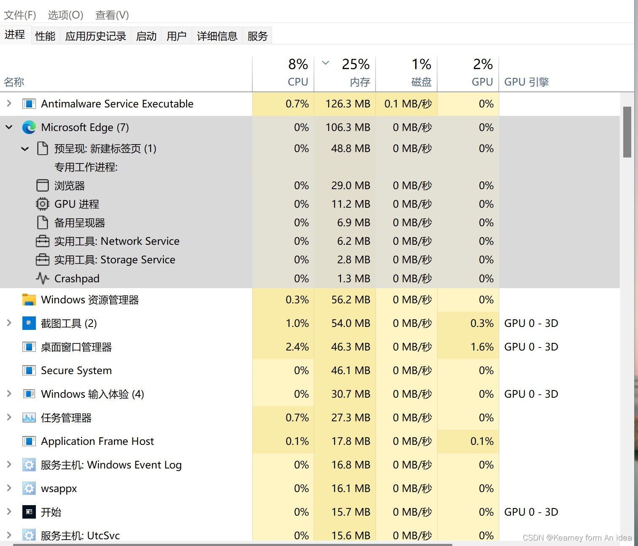Expand 服务主机: Windows Event Log
This screenshot has width=638, height=546.
9,464
